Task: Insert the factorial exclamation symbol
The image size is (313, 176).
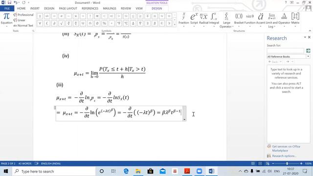Action: point(90,16)
